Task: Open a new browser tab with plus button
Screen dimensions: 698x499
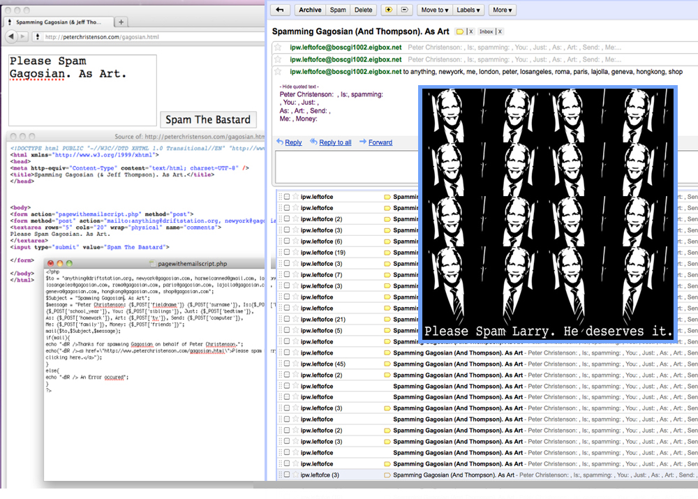Action: tap(121, 22)
